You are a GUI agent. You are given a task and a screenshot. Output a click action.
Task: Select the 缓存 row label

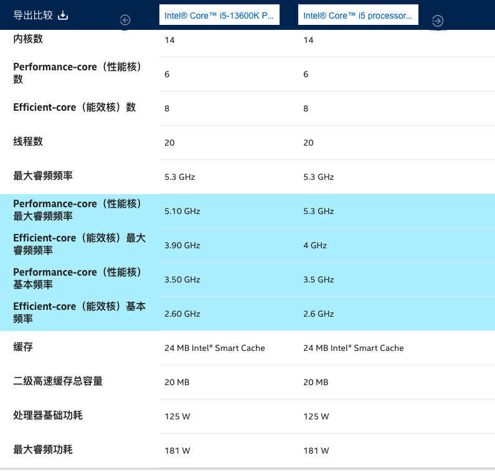[23, 347]
